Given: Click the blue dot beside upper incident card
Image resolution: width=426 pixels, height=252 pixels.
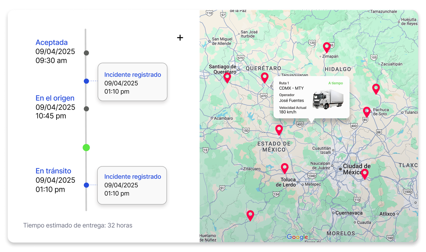Looking at the screenshot, I should point(86,81).
